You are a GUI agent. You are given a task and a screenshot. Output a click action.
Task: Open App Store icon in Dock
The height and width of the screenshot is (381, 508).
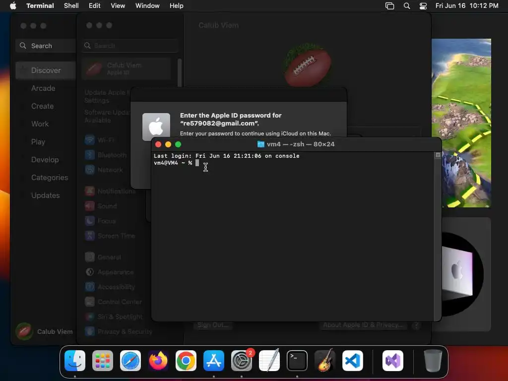214,361
